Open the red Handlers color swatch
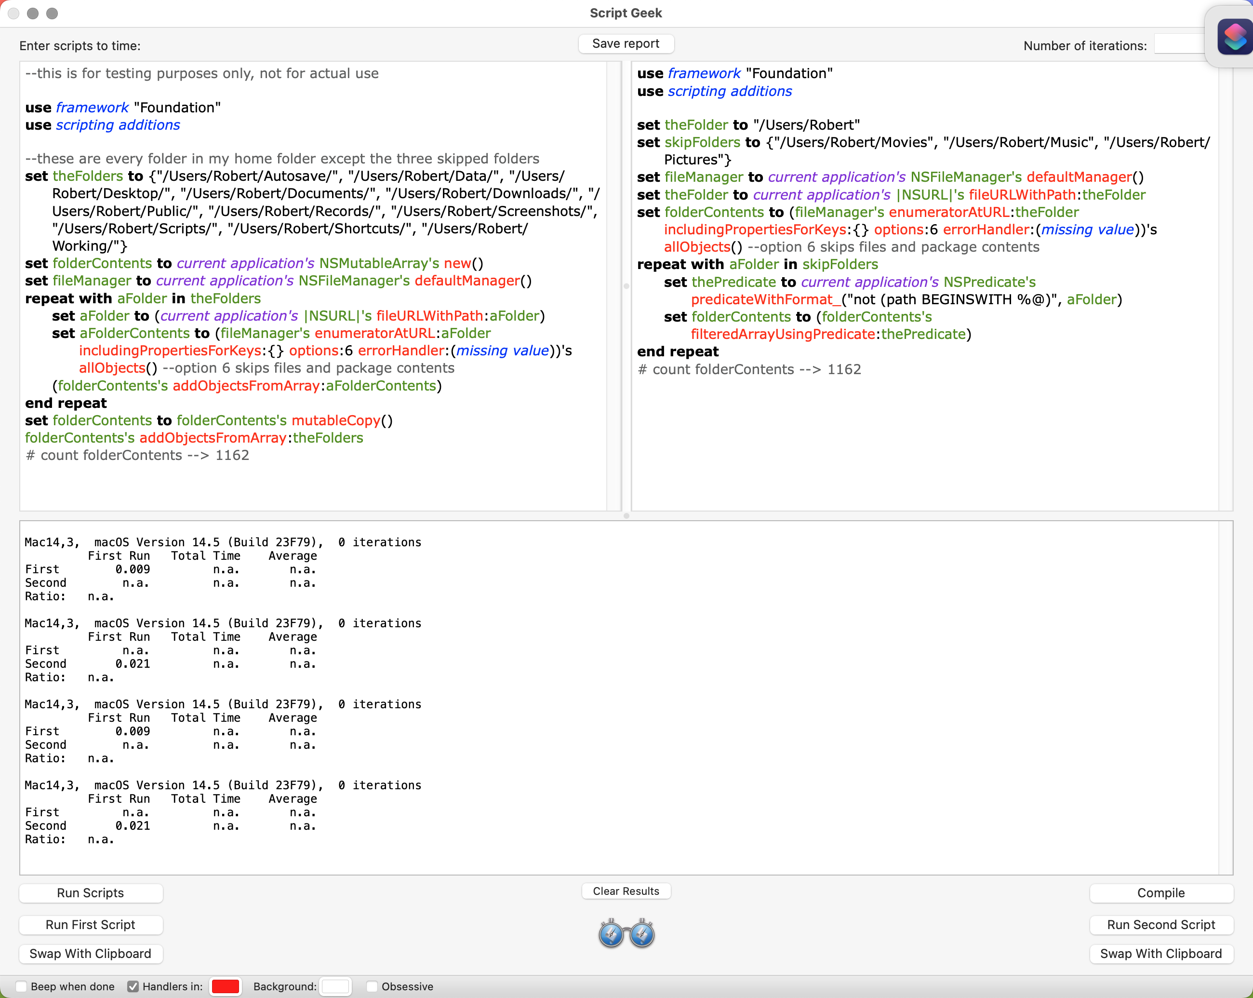The image size is (1253, 998). coord(226,986)
